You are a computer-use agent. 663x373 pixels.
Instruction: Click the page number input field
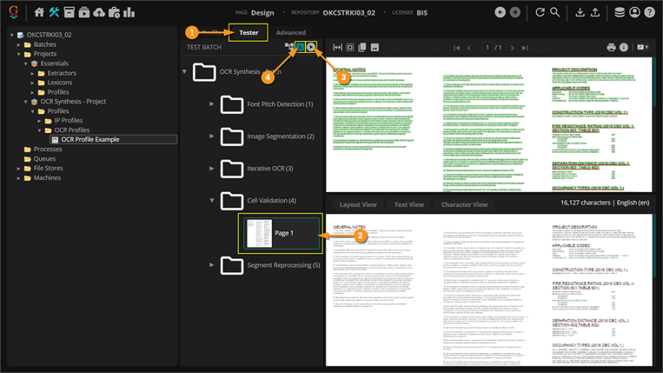[x=487, y=48]
